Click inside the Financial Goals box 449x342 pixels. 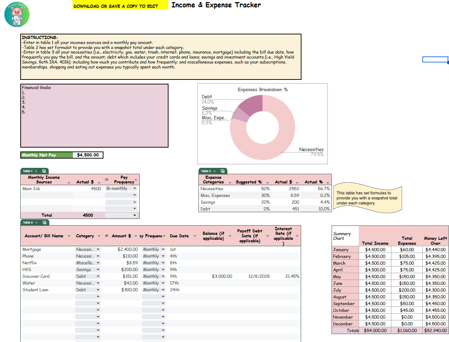94,115
